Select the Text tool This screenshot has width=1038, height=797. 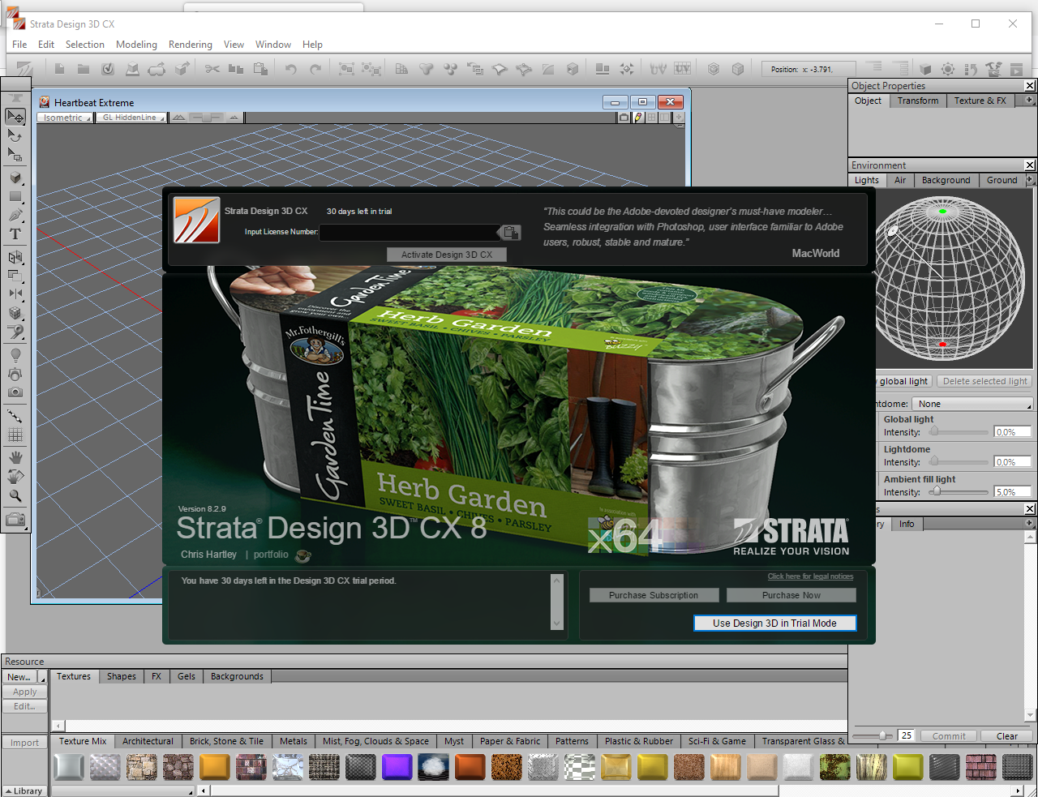(15, 234)
